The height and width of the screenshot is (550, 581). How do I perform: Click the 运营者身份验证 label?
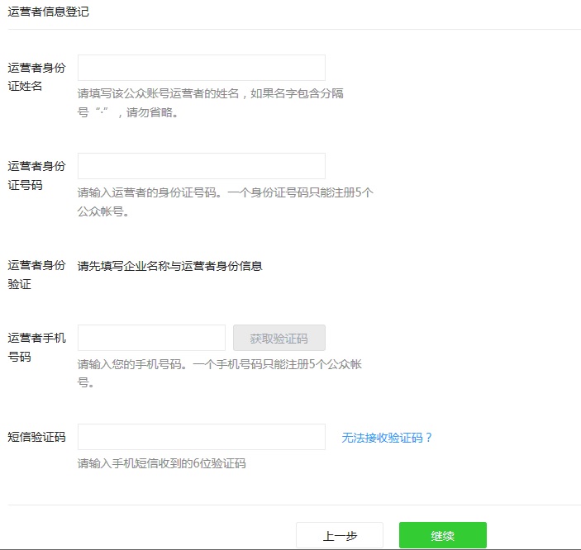[36, 275]
